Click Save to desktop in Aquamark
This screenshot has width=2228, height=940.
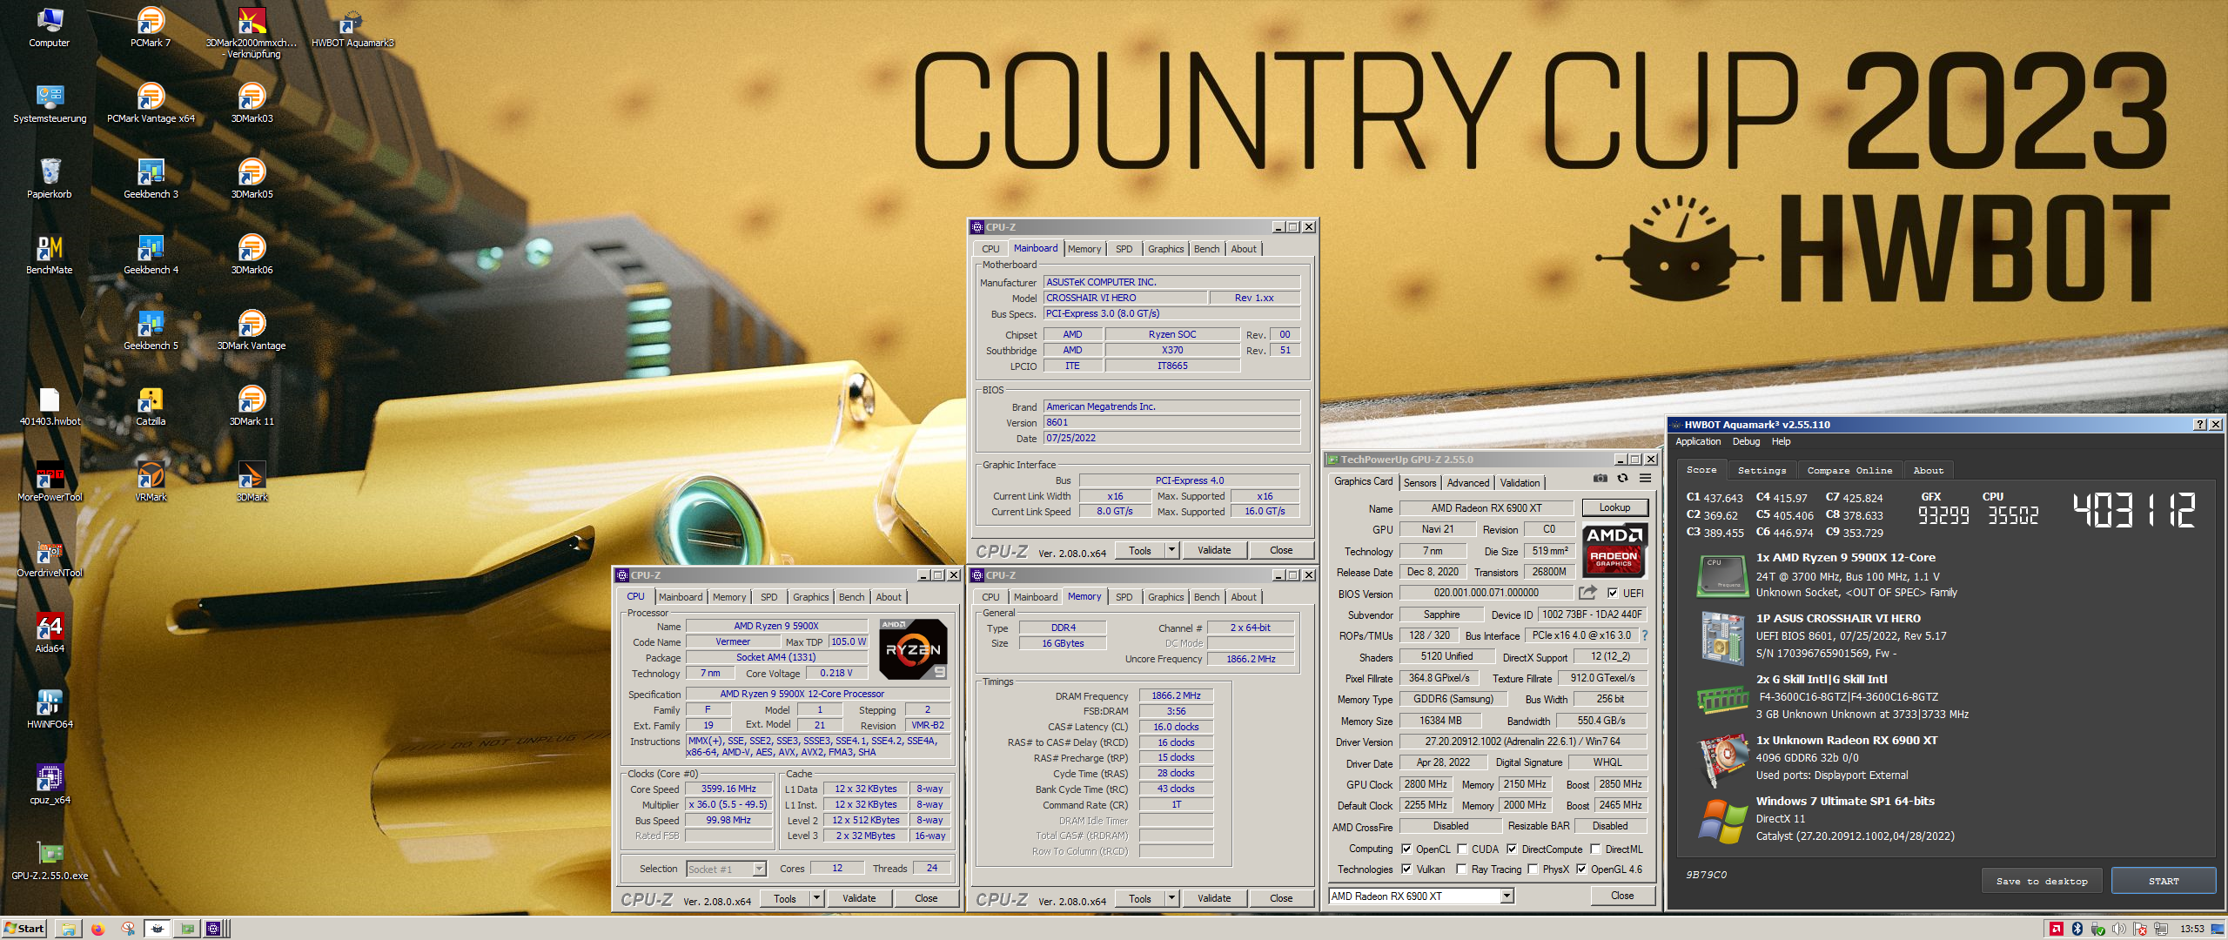tap(2042, 881)
